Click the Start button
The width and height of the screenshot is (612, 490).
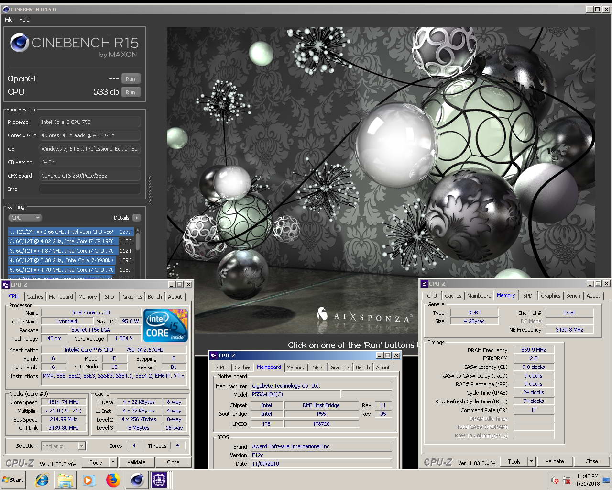tap(13, 480)
